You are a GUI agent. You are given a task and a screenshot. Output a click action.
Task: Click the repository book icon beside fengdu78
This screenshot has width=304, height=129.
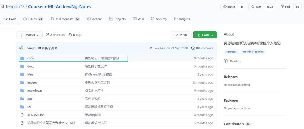pos(2,6)
